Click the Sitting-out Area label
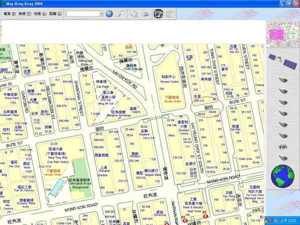The image size is (300, 225). 85,62
